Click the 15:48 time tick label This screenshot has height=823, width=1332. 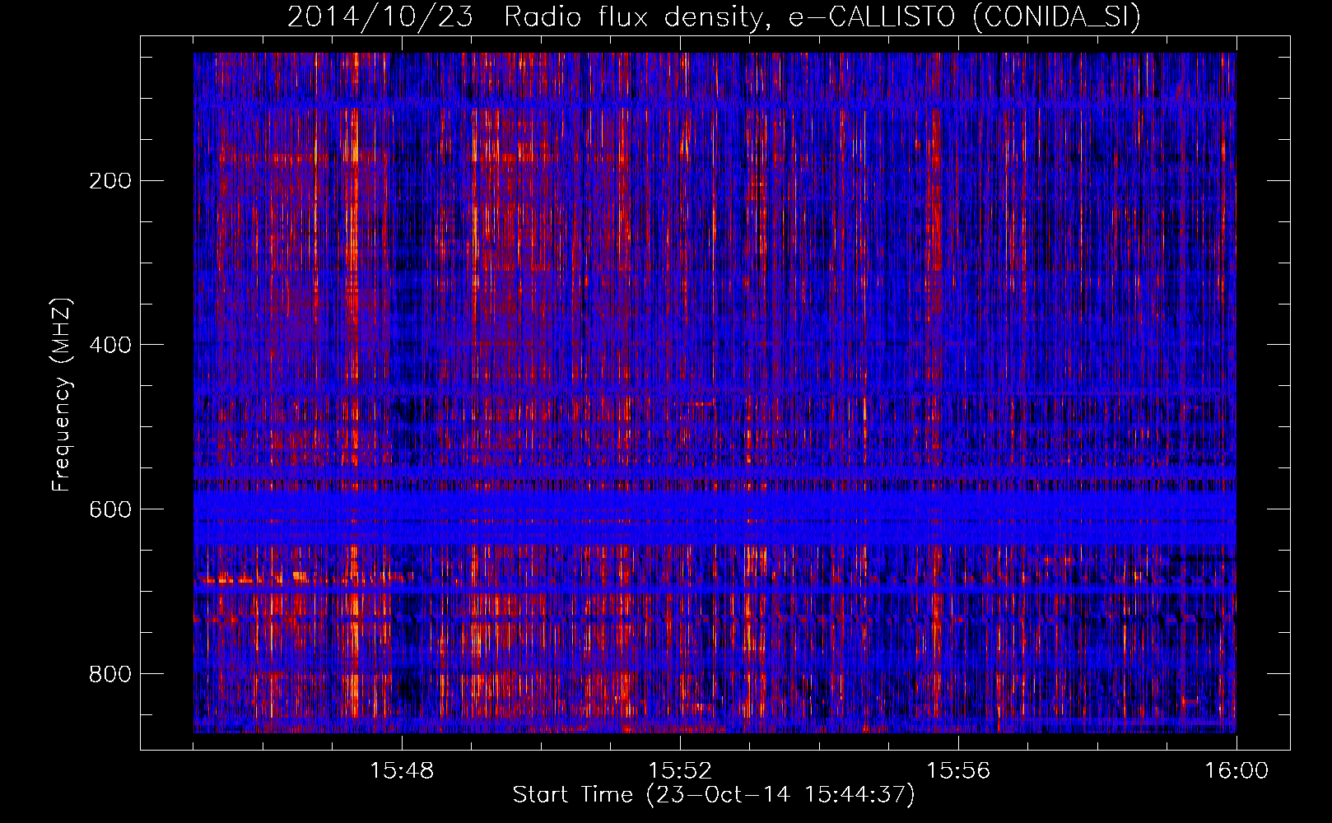click(402, 771)
